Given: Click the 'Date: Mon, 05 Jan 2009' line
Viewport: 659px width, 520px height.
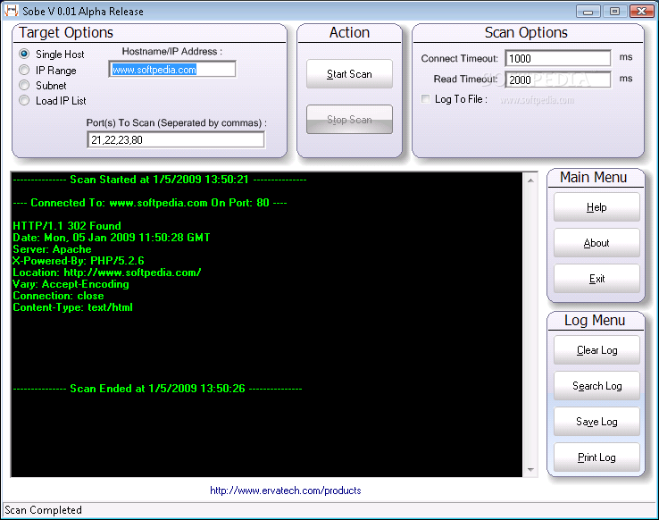Looking at the screenshot, I should pyautogui.click(x=112, y=238).
